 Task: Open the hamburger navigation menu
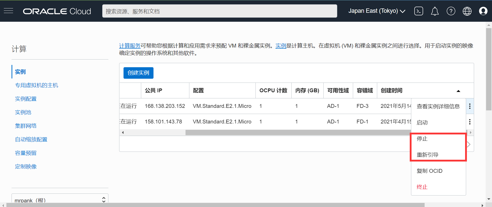8,11
